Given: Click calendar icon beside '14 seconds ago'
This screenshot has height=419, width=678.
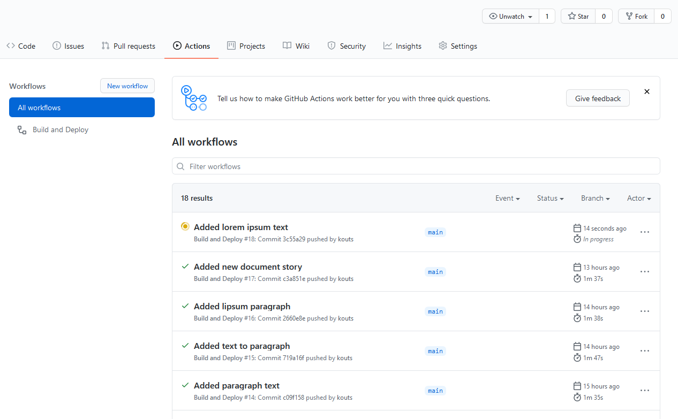Looking at the screenshot, I should coord(577,228).
